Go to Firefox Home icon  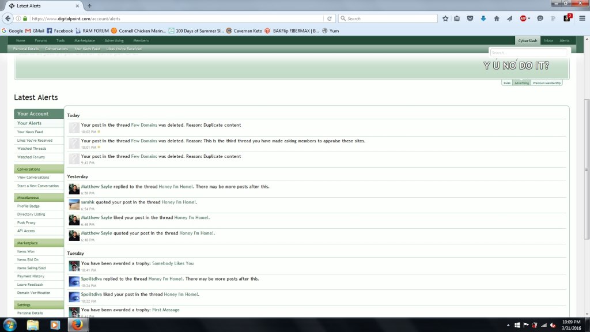[496, 18]
